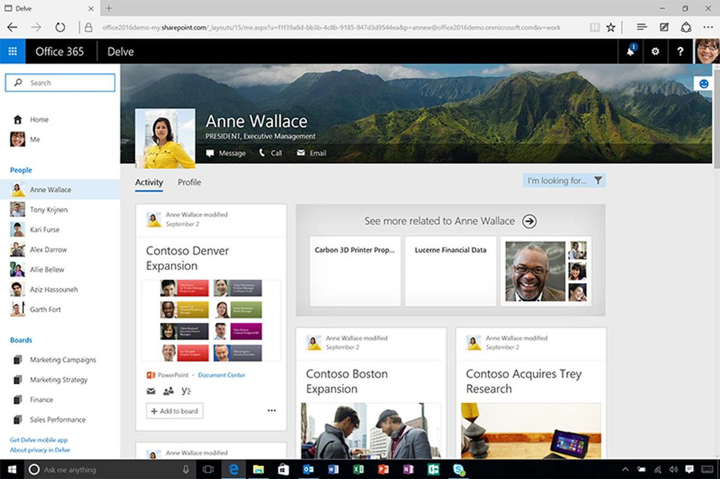Switch to the Profile tab

pyautogui.click(x=189, y=182)
